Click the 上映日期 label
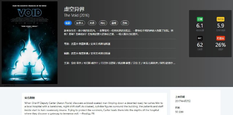Image resolution: width=233 pixels, height=115 pixels. (x=180, y=97)
